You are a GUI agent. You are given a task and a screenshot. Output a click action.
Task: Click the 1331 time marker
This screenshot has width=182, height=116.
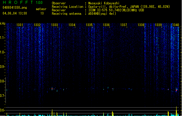(20, 25)
